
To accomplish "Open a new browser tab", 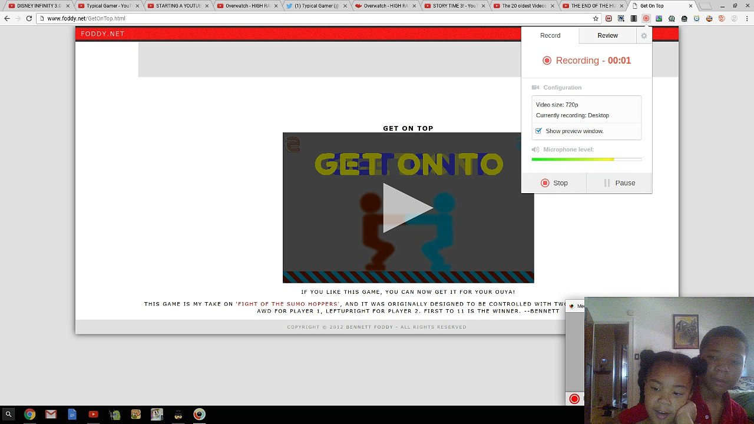I will (706, 6).
